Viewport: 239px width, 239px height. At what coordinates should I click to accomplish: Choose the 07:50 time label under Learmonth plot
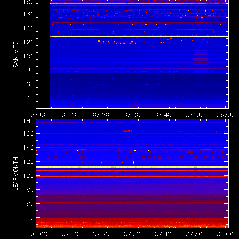[194, 234]
